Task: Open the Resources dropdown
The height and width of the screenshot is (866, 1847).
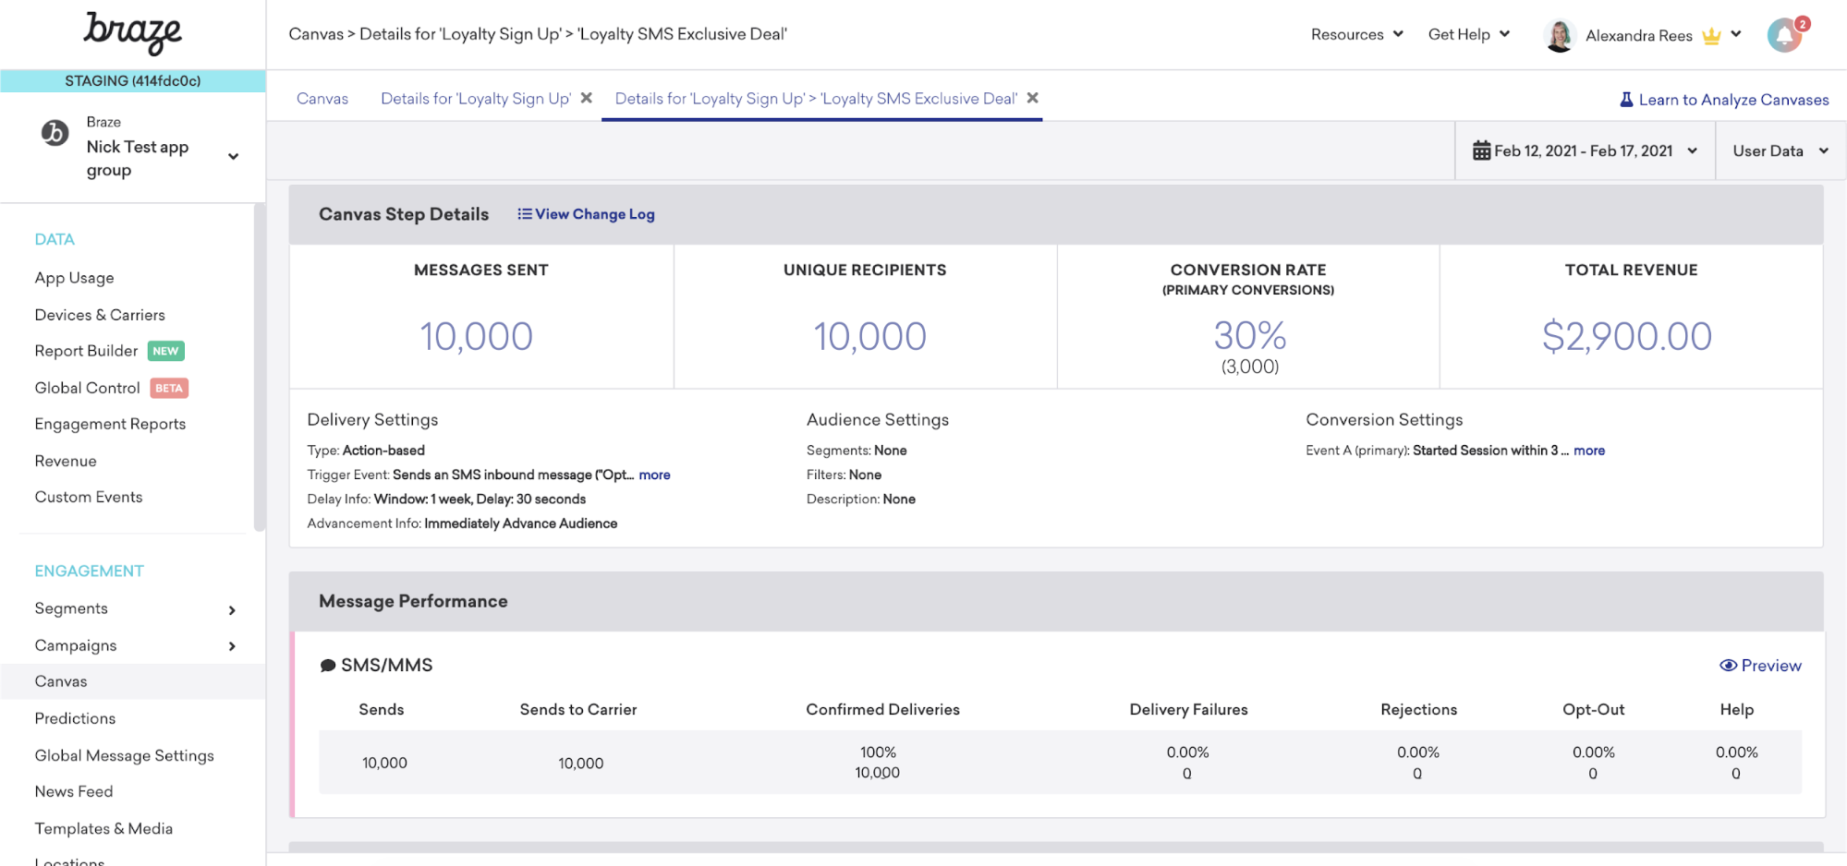Action: [1356, 34]
